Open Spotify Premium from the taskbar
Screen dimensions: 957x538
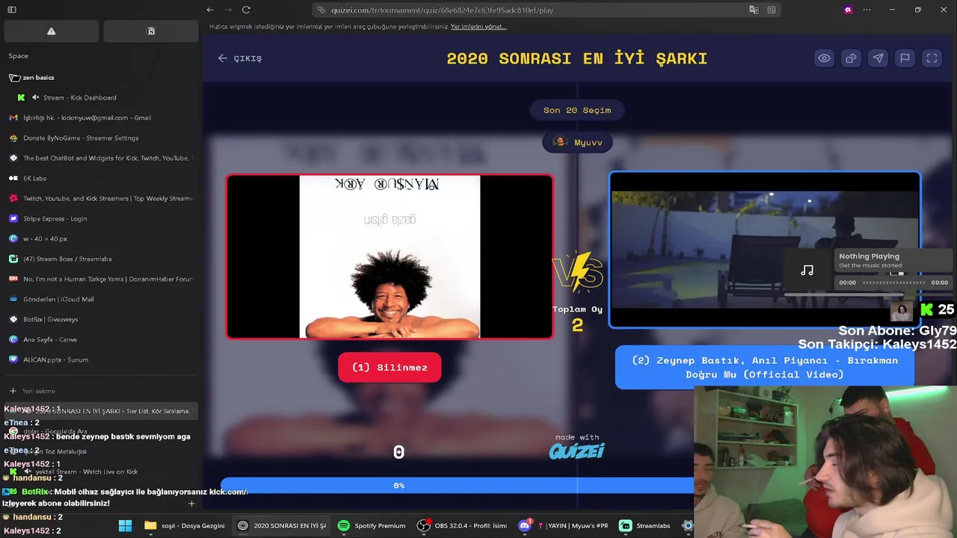(372, 526)
